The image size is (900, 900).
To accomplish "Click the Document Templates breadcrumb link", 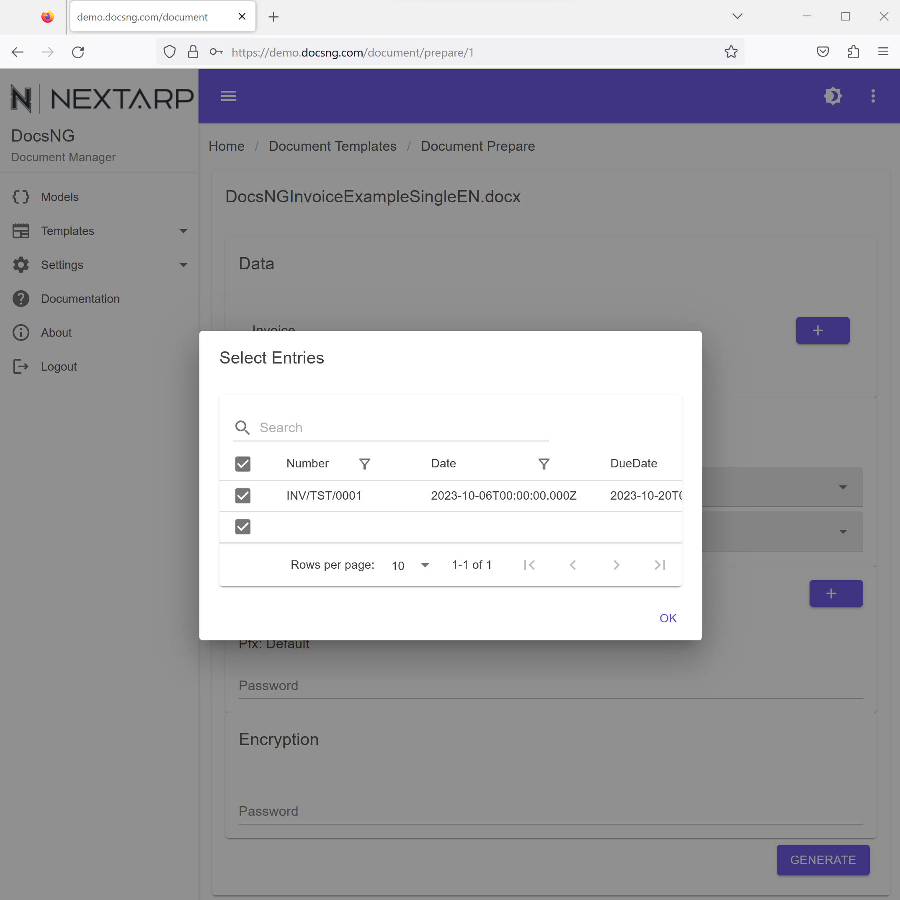I will (x=333, y=146).
